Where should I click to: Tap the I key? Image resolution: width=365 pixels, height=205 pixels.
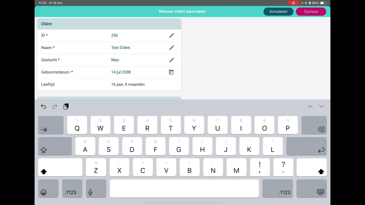pos(241,125)
